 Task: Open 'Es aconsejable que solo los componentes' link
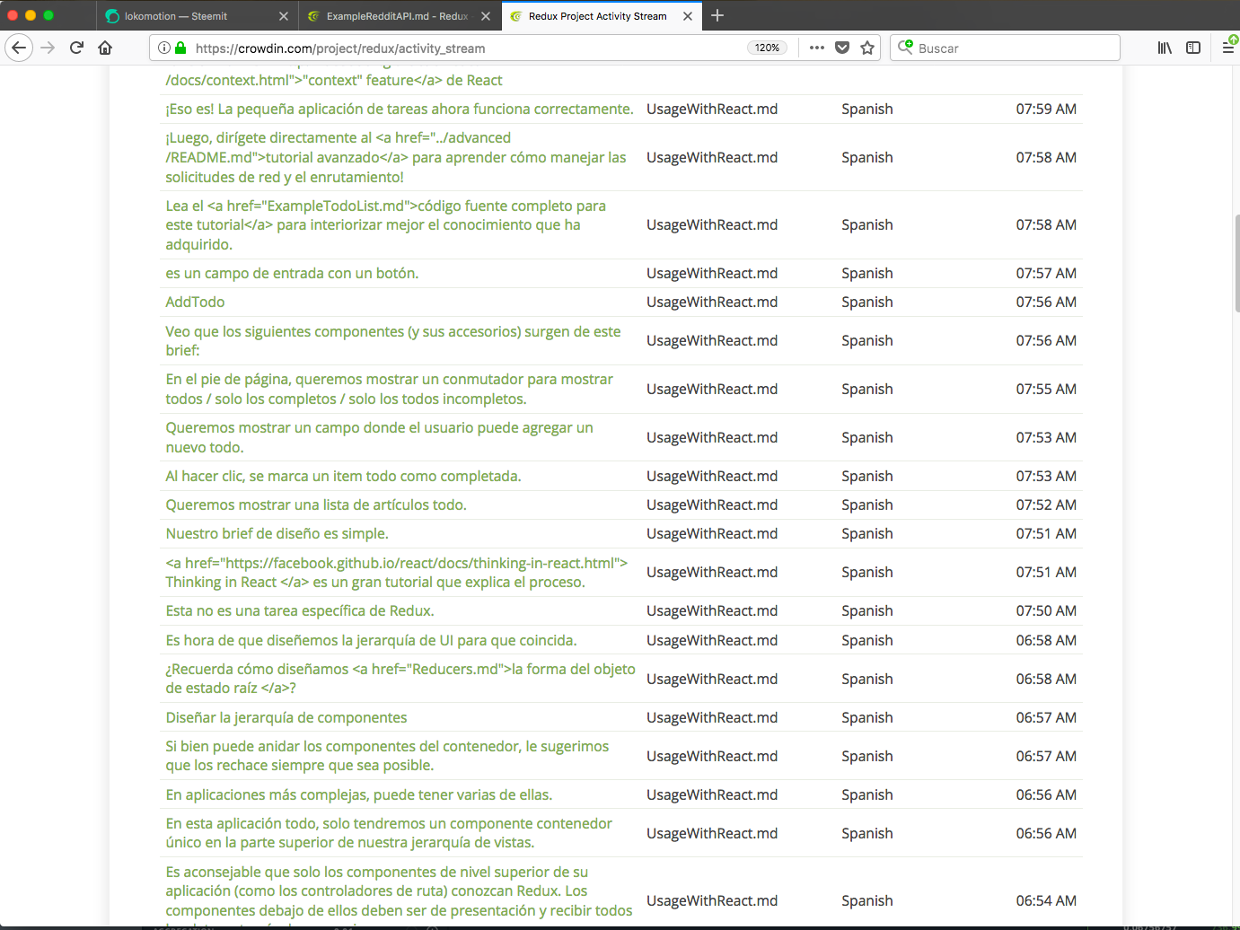(x=399, y=896)
